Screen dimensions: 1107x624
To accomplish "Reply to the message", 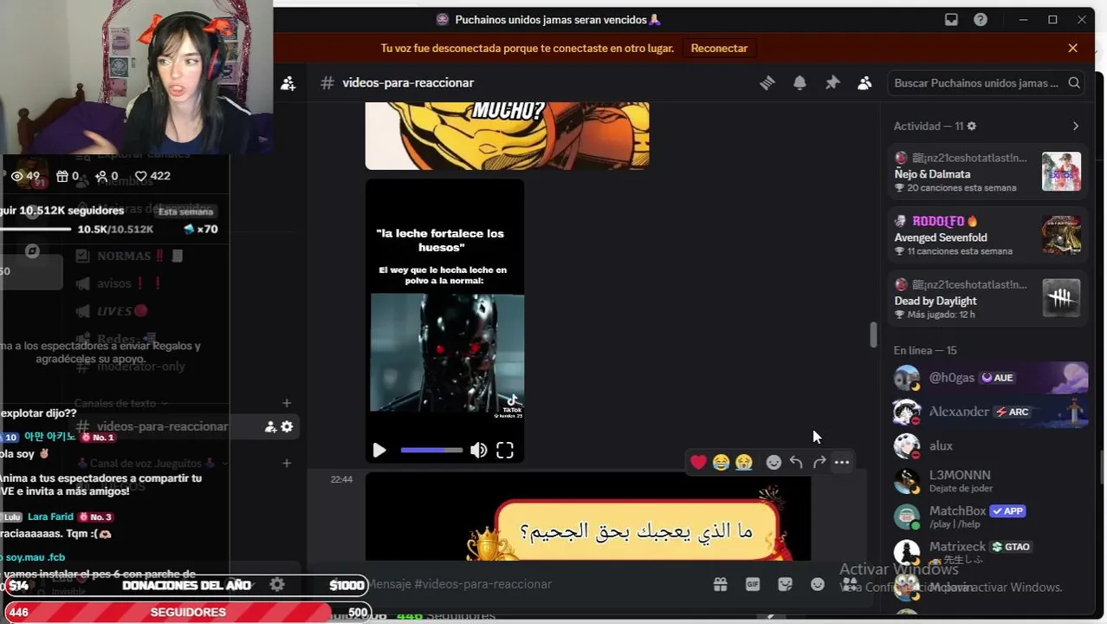I will pyautogui.click(x=796, y=462).
